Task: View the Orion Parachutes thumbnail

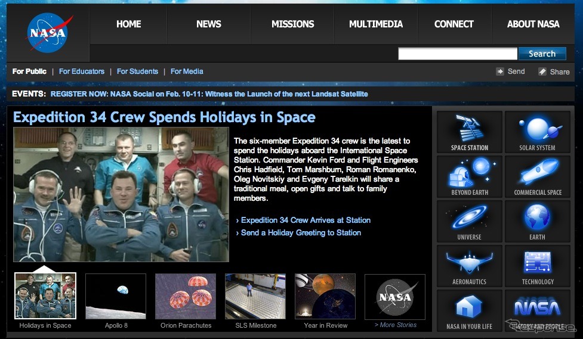Action: point(186,296)
